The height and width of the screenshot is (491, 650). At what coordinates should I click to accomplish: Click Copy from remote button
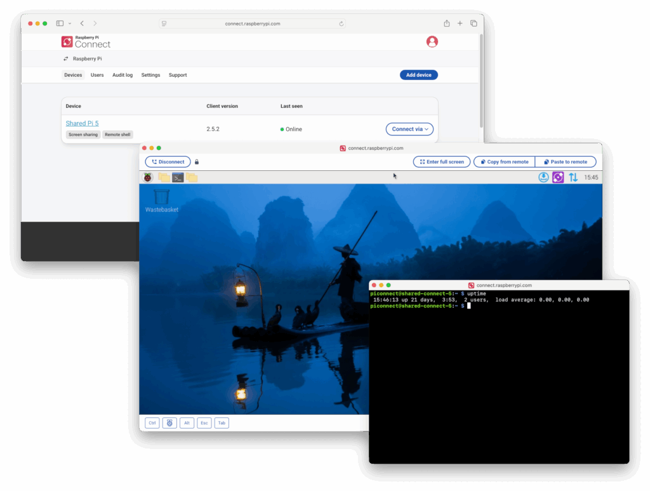[x=504, y=162]
